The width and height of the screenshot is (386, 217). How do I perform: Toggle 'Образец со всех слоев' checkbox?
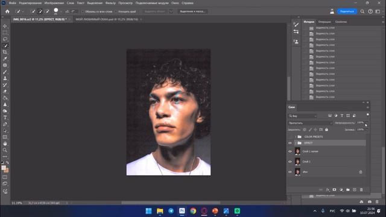(83, 11)
